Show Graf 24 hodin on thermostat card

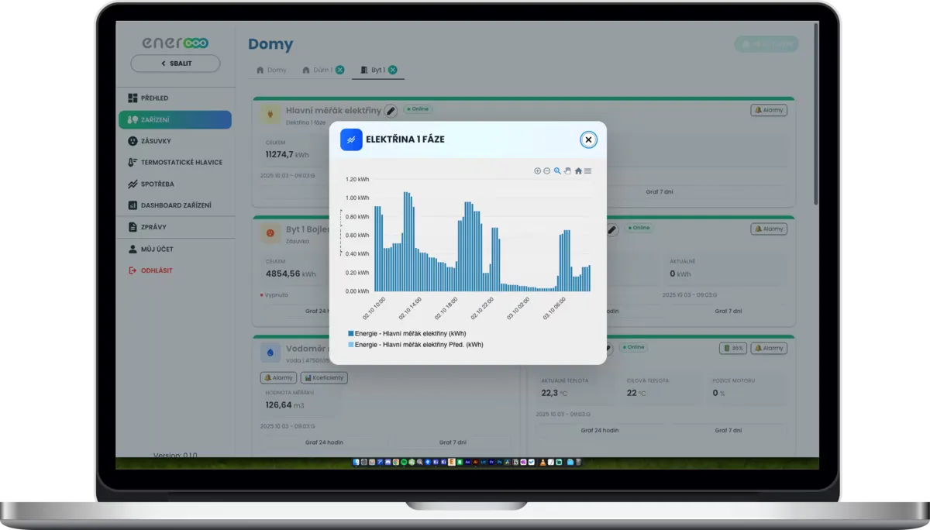click(x=598, y=430)
